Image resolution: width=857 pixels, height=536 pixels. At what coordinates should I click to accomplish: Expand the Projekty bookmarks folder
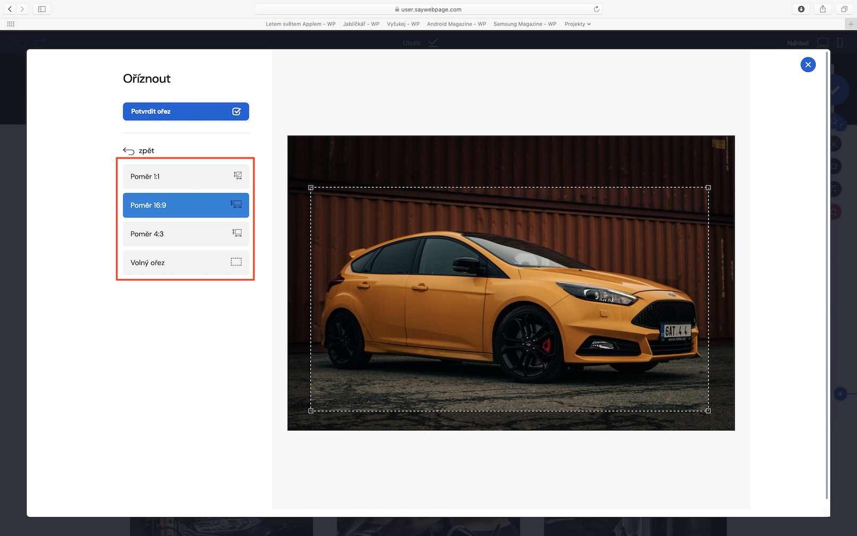[578, 24]
